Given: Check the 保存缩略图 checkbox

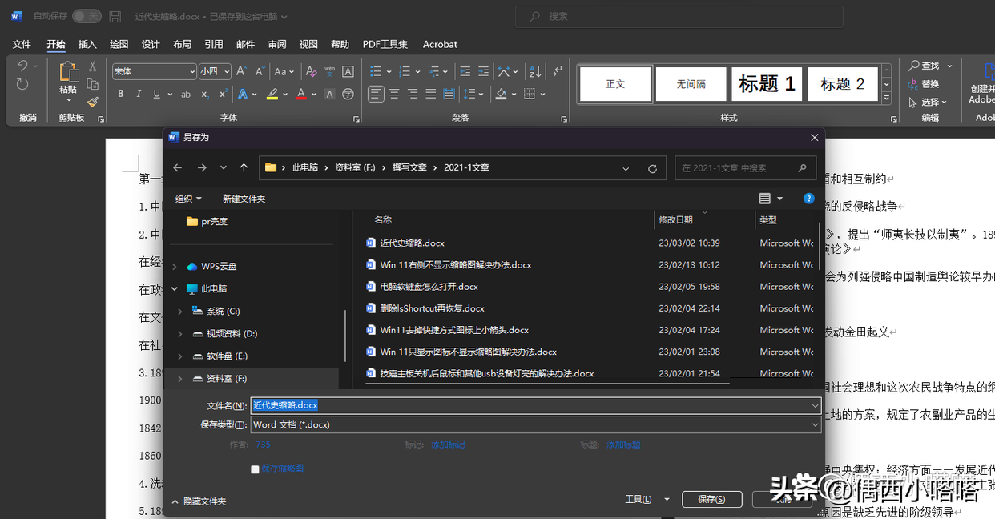Looking at the screenshot, I should pos(255,469).
